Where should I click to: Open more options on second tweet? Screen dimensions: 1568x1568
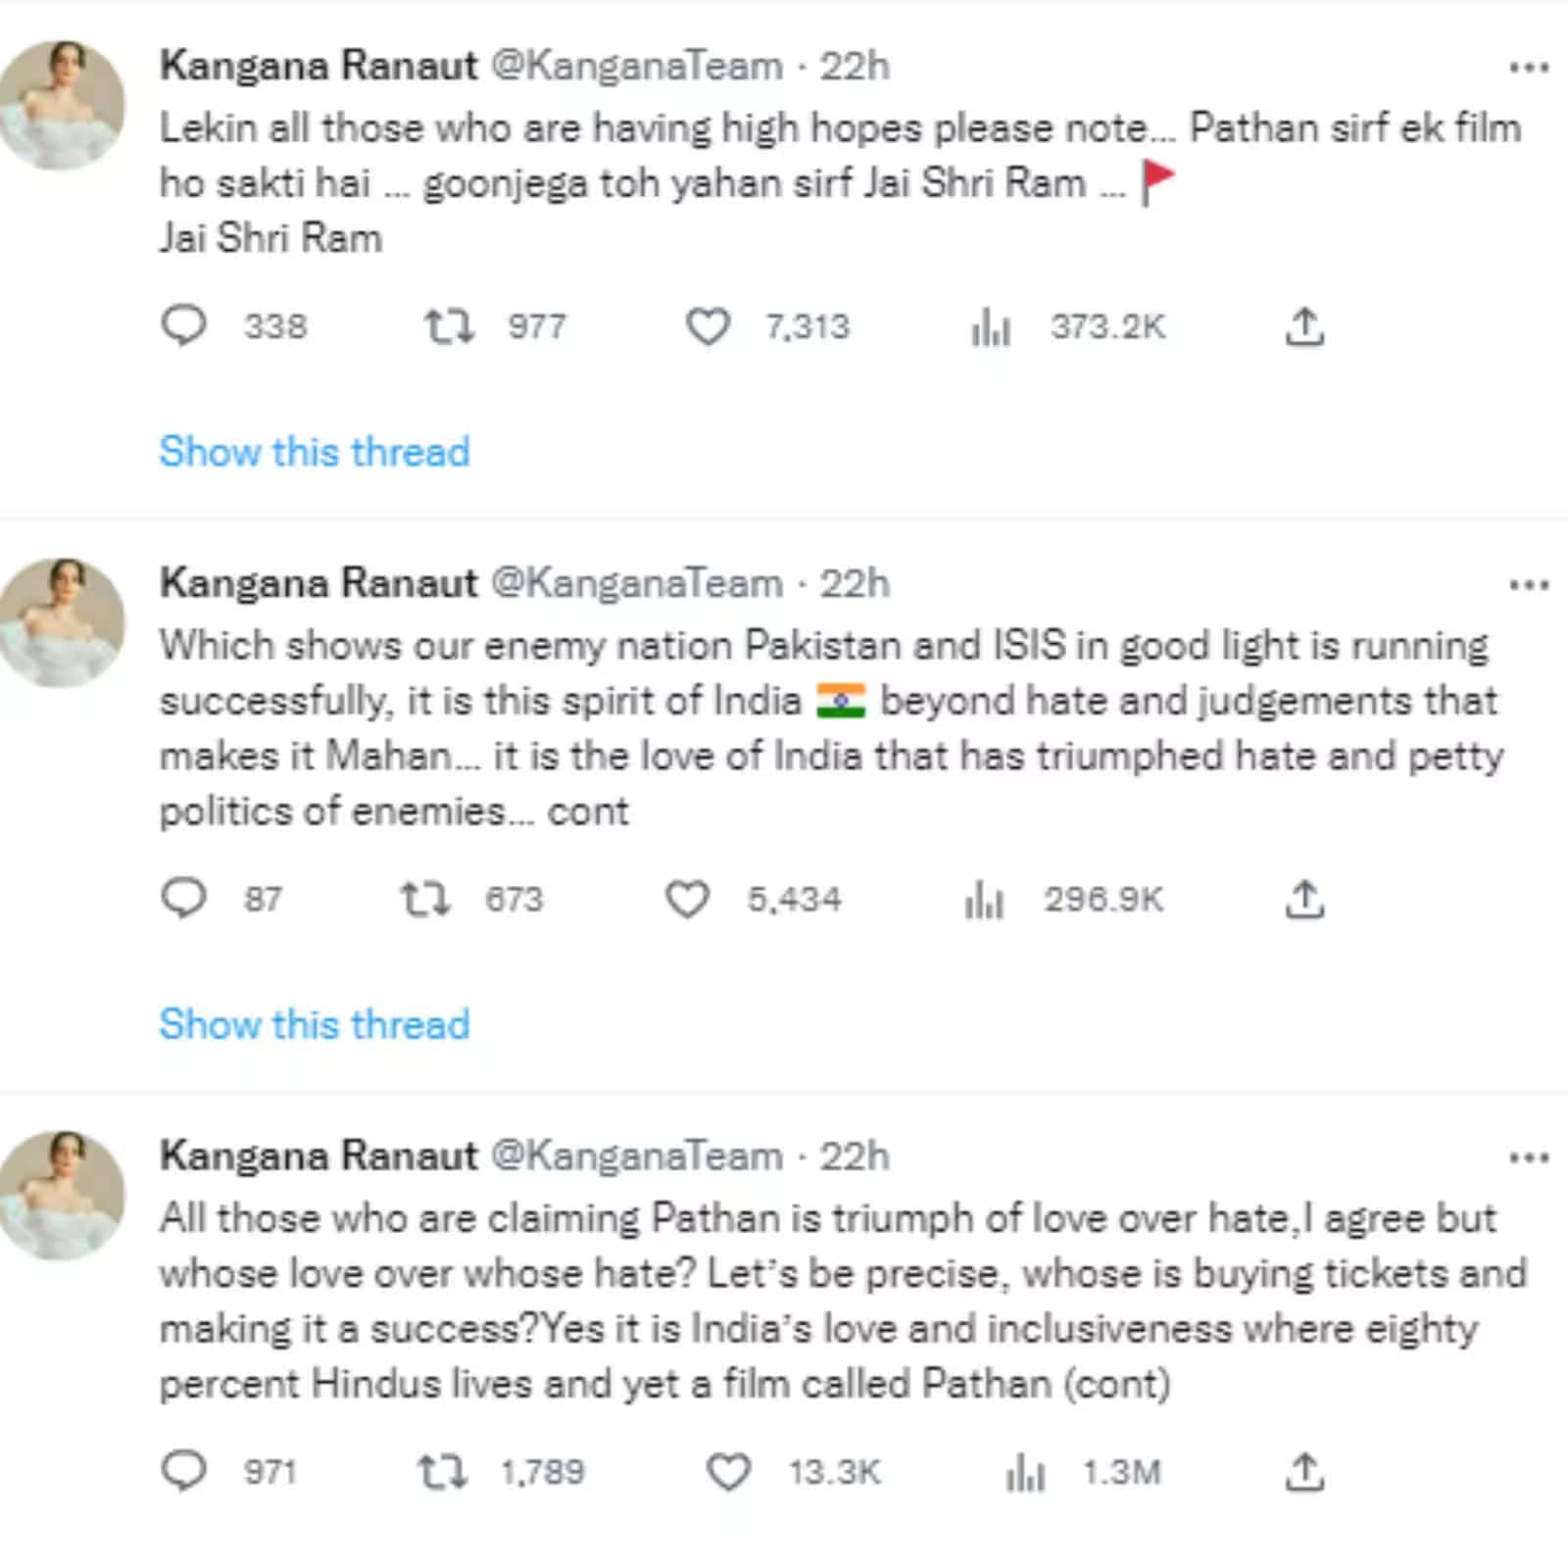1529,585
